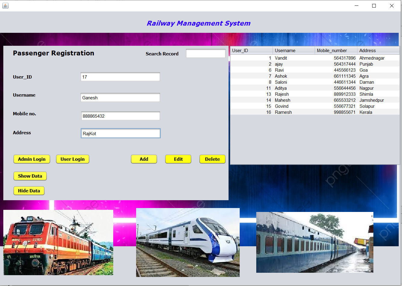
Task: Click the Username column header
Action: point(294,50)
